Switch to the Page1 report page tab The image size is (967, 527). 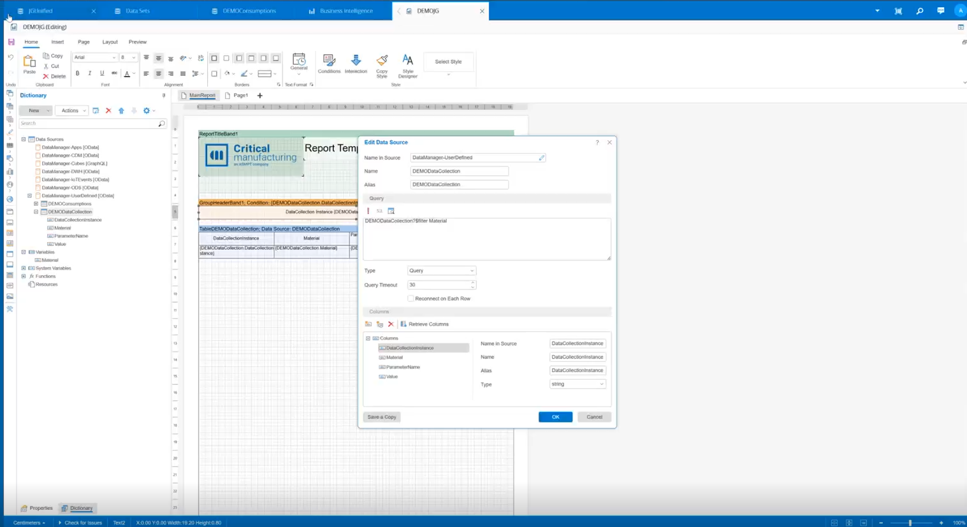point(236,96)
